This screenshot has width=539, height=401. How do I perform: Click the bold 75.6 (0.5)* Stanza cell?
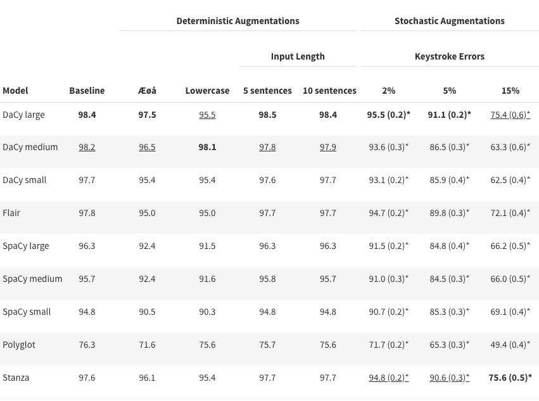coord(510,378)
